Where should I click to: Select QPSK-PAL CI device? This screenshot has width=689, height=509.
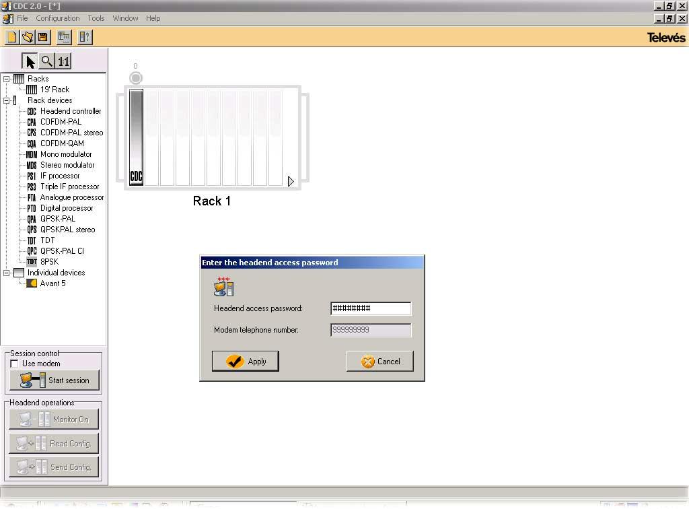coord(62,251)
